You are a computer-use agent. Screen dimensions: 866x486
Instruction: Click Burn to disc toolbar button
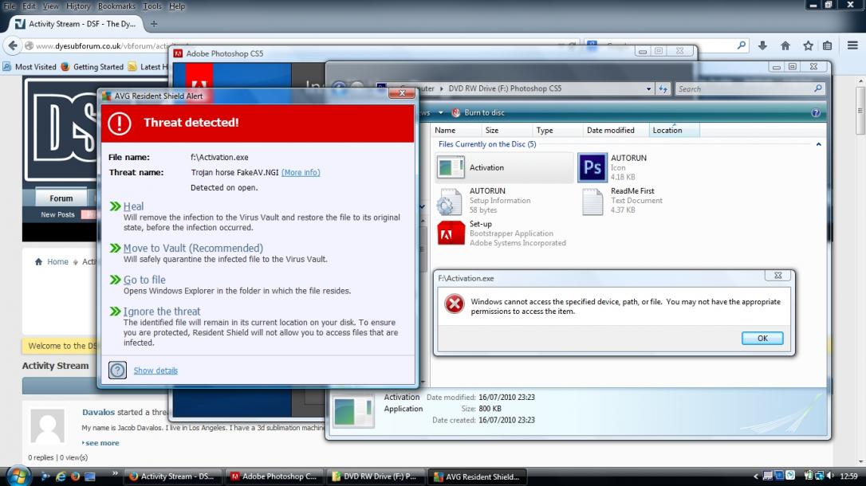pyautogui.click(x=478, y=112)
